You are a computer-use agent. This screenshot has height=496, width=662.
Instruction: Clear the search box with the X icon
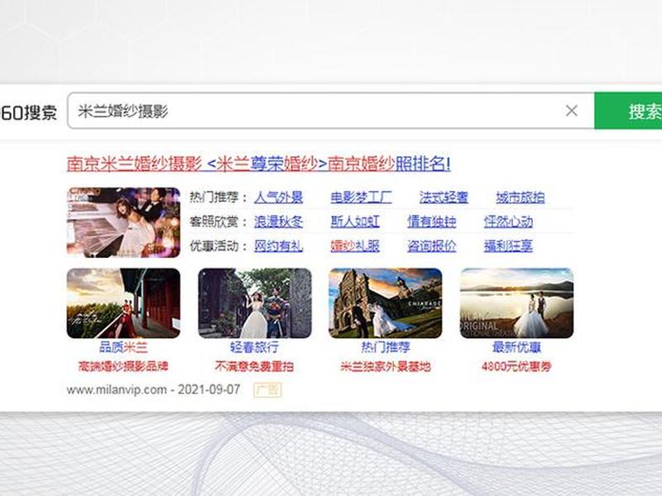pos(572,111)
